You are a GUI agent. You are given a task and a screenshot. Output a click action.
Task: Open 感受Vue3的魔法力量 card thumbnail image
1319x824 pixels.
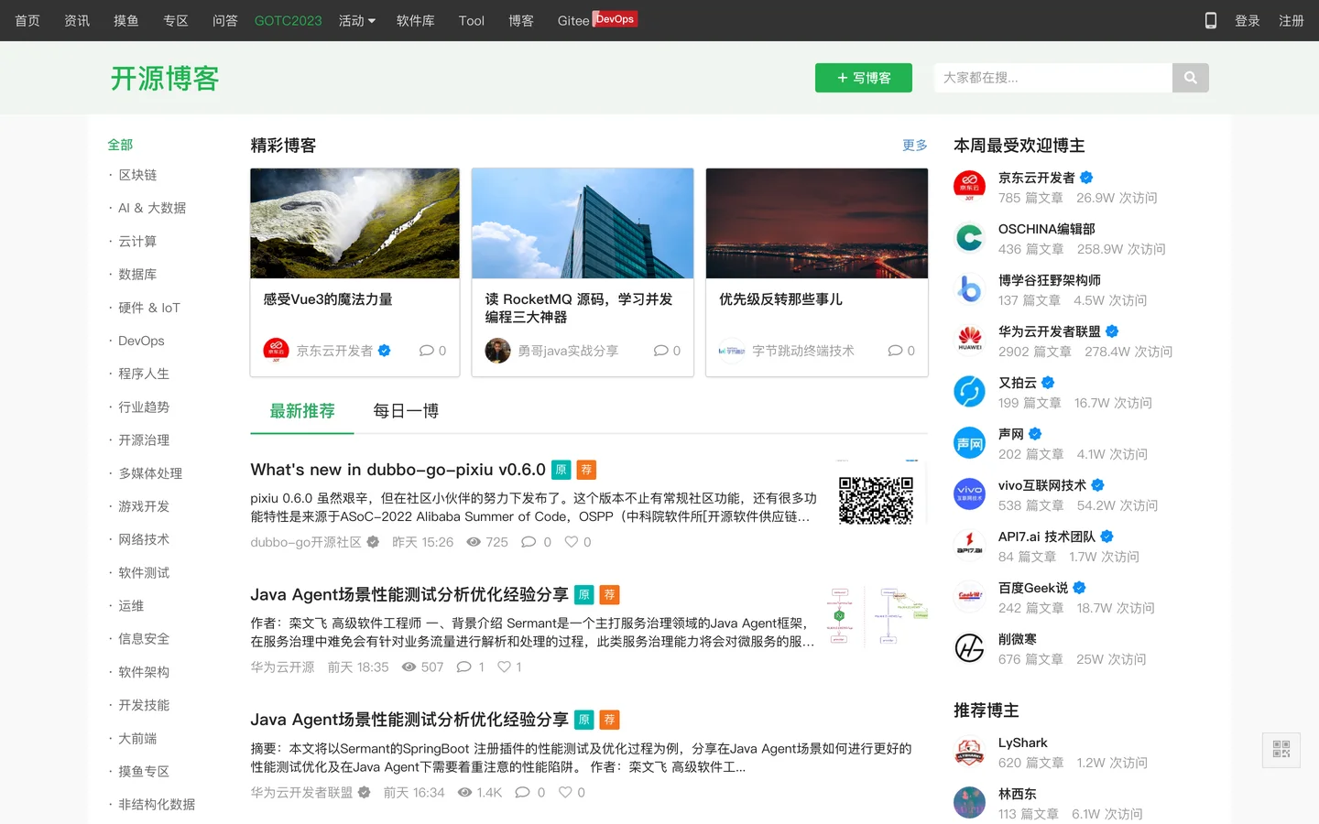point(355,223)
